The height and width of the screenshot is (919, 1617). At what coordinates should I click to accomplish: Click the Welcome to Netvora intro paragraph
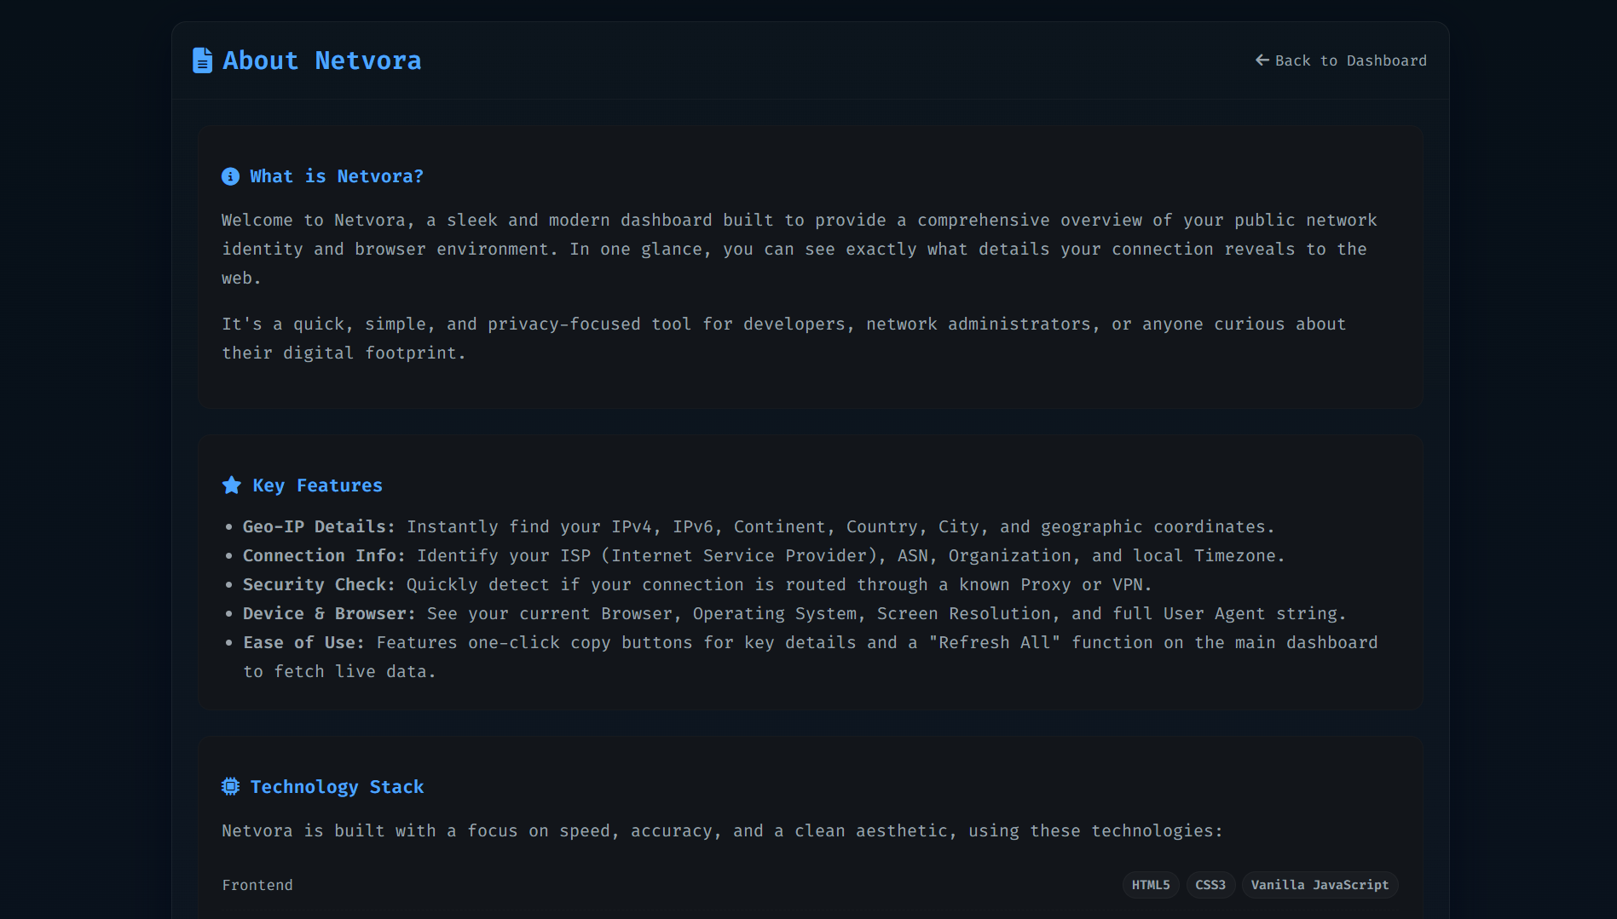[799, 249]
